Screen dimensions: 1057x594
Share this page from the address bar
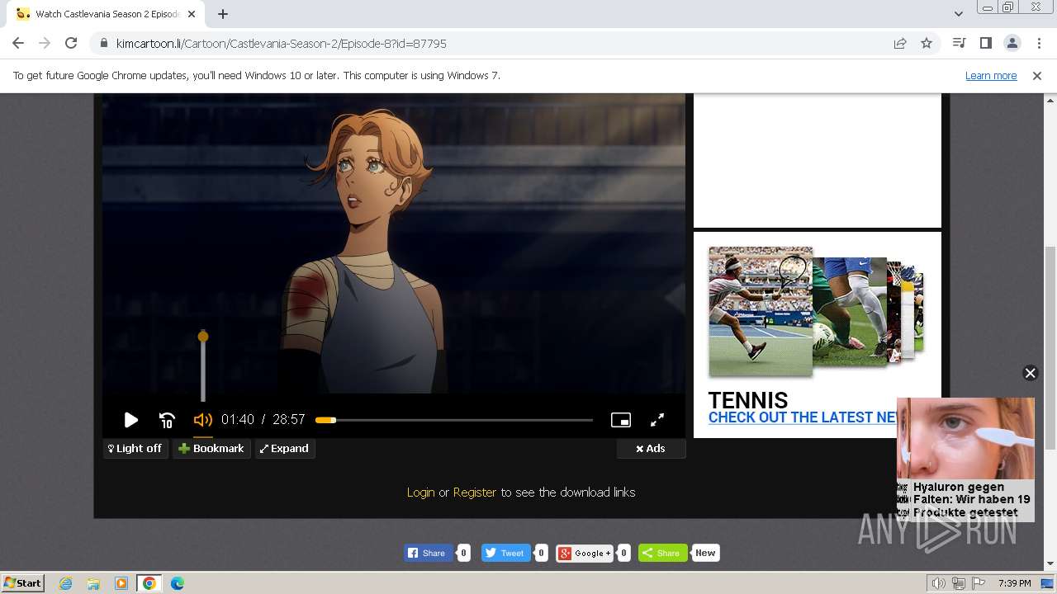pos(900,44)
